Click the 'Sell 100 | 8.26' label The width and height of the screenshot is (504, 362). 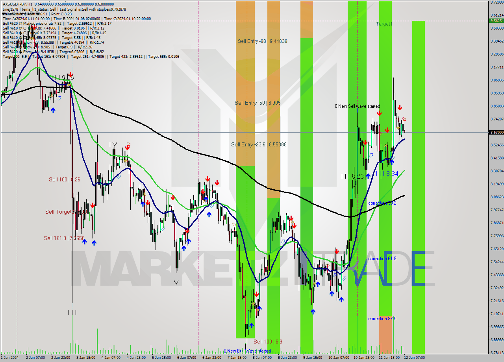[64, 179]
